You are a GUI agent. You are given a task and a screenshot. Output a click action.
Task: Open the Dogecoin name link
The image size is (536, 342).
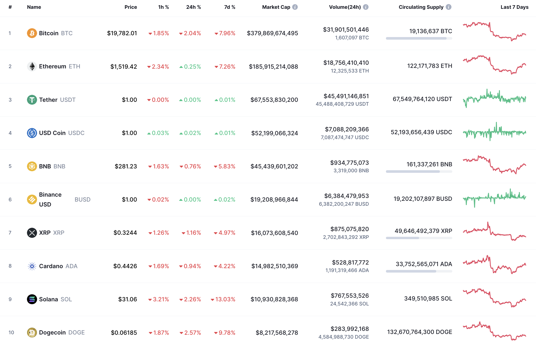click(53, 332)
